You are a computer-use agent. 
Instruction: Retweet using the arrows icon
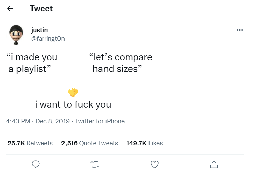(x=95, y=164)
